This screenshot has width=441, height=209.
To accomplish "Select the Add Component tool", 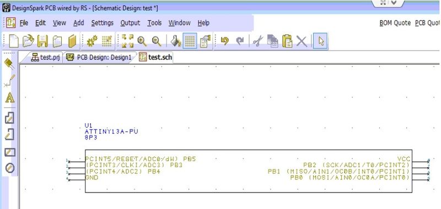I will [9, 64].
